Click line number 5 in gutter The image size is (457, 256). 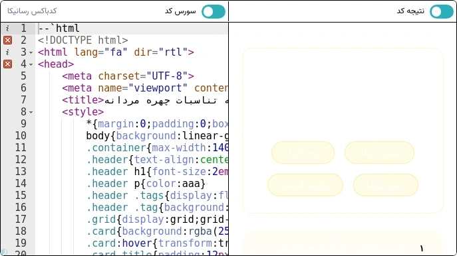(23, 76)
